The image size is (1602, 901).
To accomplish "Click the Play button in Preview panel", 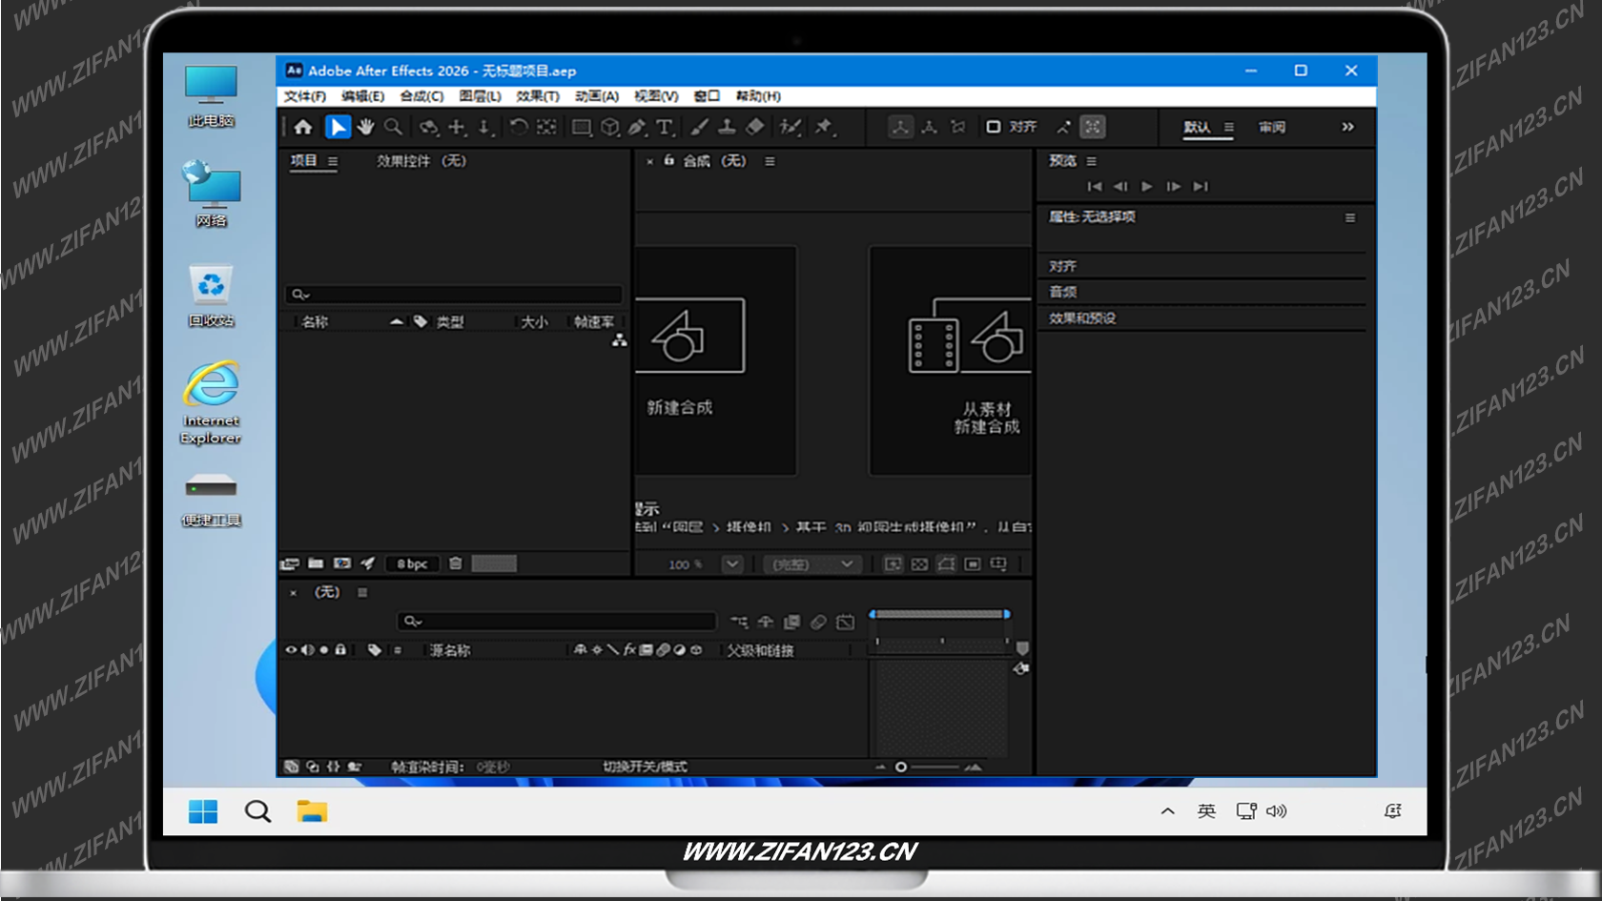I will click(x=1147, y=187).
